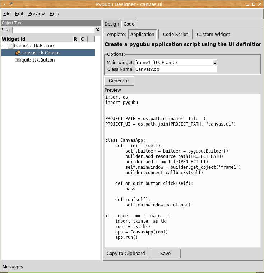
Task: Click the Class Name field CanvasApp
Action: pos(176,69)
